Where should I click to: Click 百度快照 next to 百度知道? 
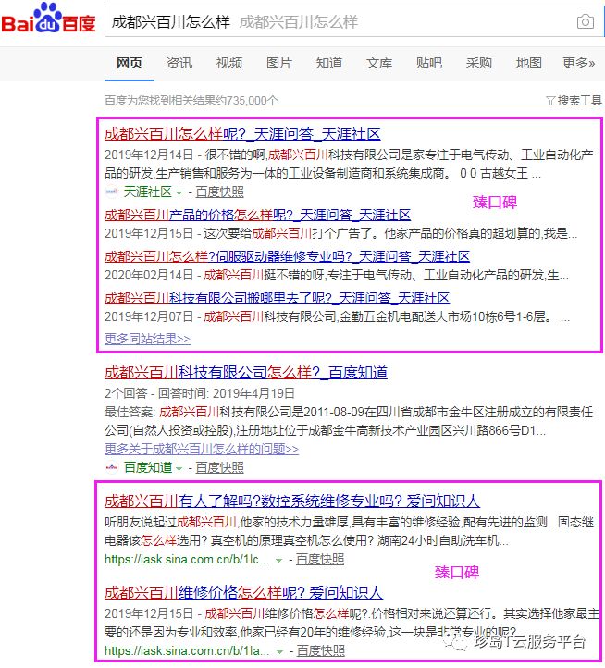[219, 468]
